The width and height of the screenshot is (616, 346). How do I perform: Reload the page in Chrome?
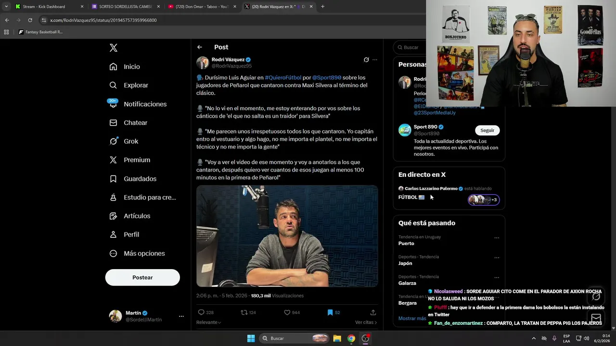[x=30, y=20]
